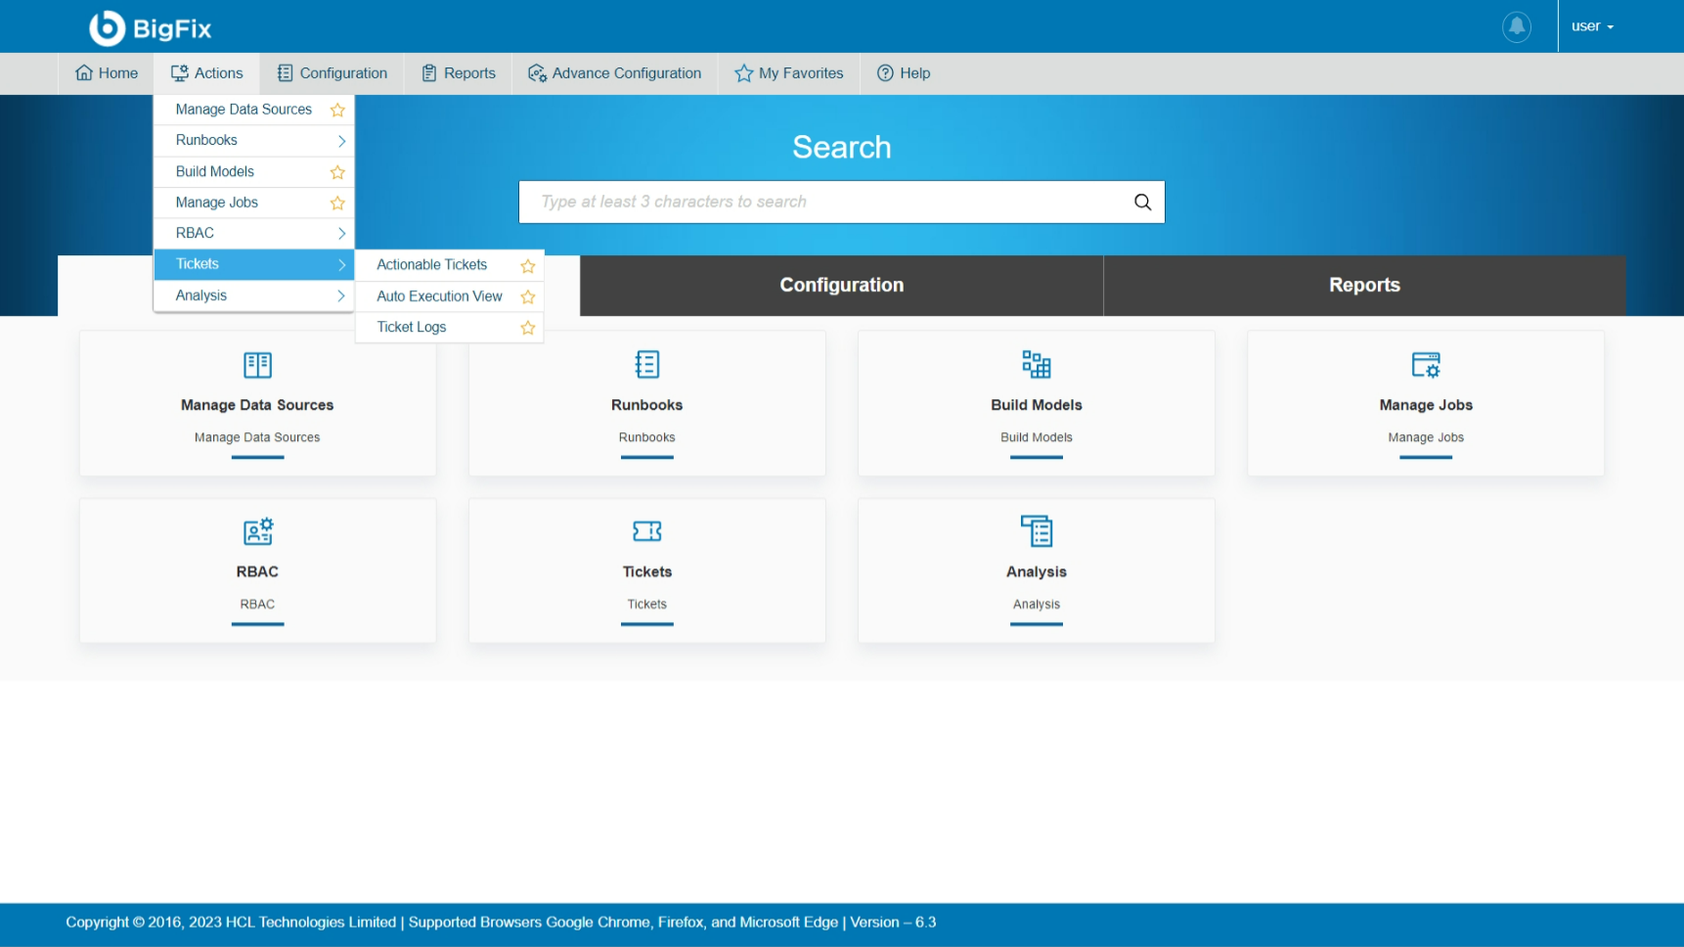
Task: Choose Actionable Tickets from the submenu
Action: click(x=432, y=265)
